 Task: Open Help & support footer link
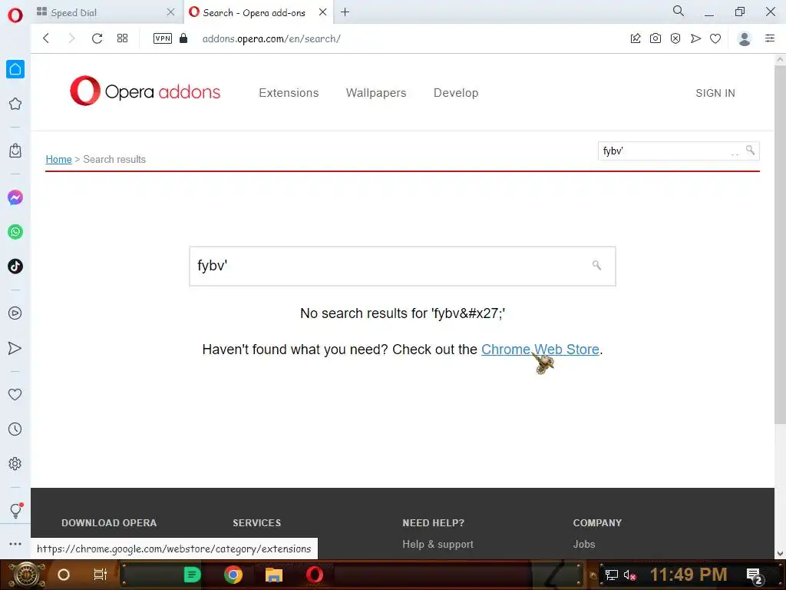(x=438, y=545)
